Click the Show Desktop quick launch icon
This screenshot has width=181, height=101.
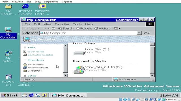tap(24, 95)
